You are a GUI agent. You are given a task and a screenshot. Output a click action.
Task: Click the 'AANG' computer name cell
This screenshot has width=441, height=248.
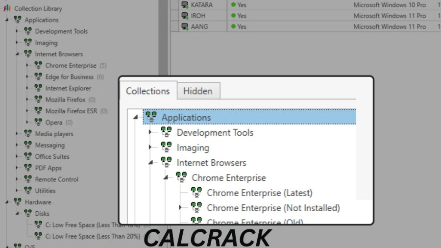[199, 26]
